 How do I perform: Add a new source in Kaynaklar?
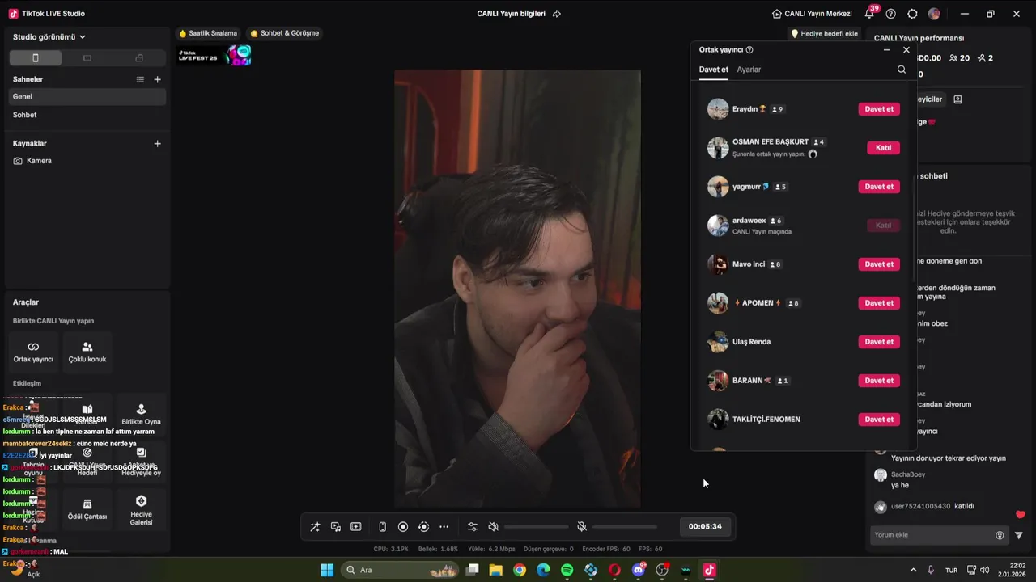[x=158, y=143]
